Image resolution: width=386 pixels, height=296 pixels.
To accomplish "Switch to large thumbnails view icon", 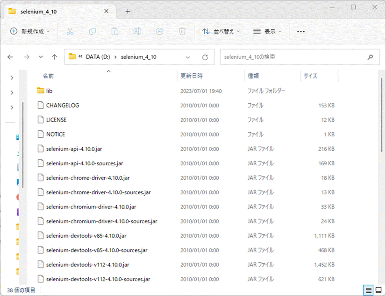I will 379,290.
